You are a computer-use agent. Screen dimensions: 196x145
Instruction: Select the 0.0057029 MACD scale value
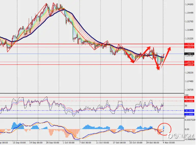click(190, 120)
